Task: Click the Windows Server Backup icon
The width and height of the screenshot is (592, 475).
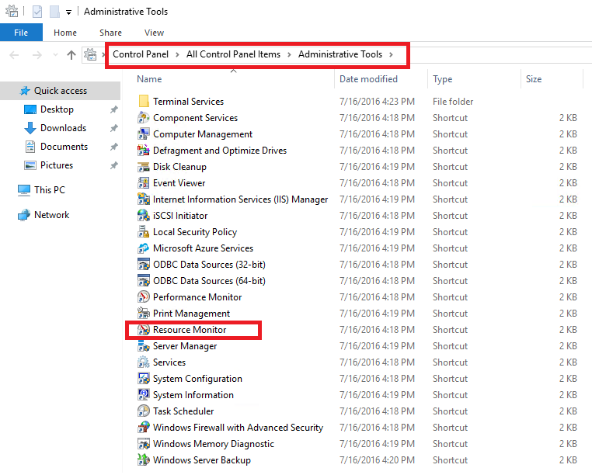Action: (x=144, y=459)
